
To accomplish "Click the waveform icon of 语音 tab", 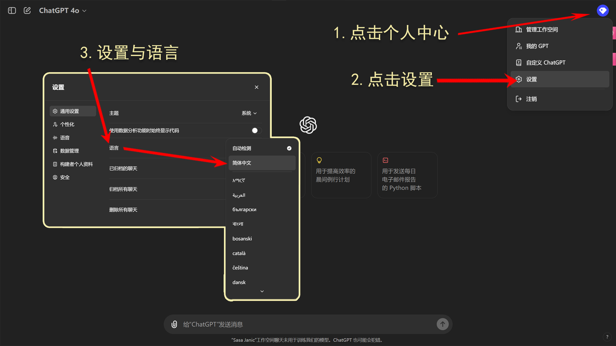I will click(x=55, y=138).
